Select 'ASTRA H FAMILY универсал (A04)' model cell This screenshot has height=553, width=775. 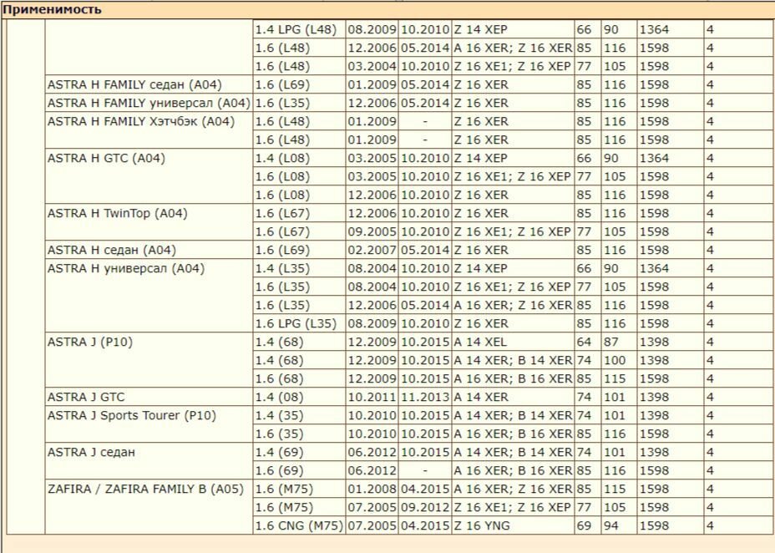pyautogui.click(x=149, y=104)
